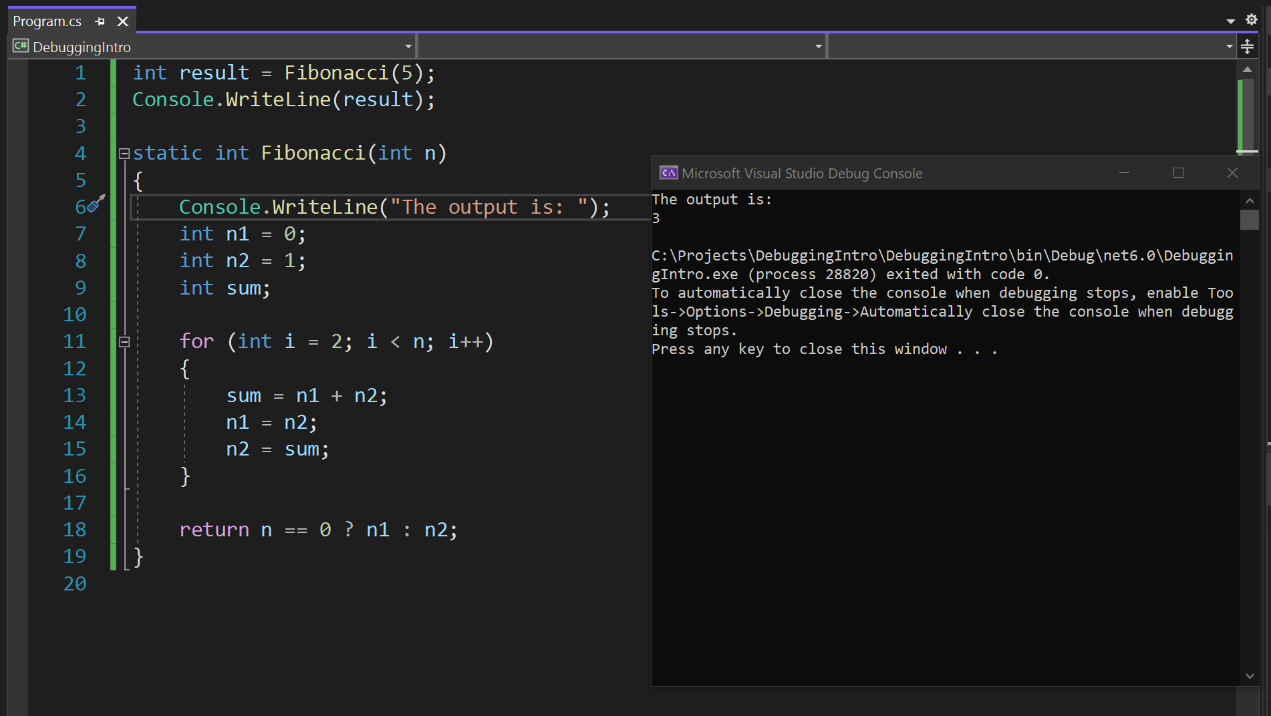Maximize the Debug Console window
The height and width of the screenshot is (716, 1271).
1178,173
